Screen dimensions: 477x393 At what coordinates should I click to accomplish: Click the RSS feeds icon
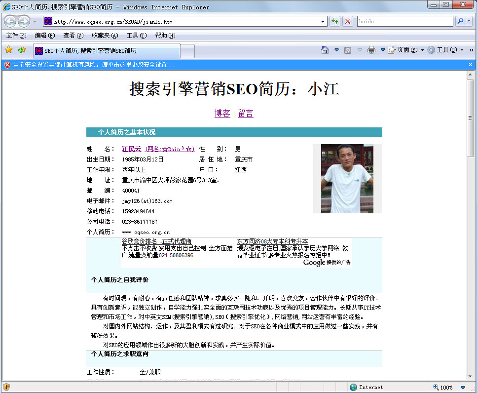click(348, 50)
